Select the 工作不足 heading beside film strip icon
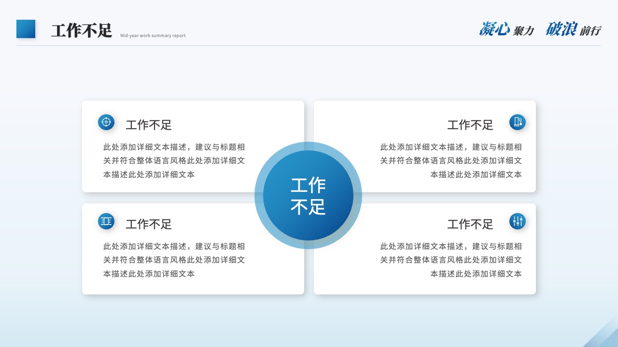618x347 pixels. 149,224
